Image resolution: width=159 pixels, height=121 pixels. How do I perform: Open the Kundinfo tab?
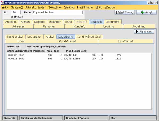click(x=79, y=26)
